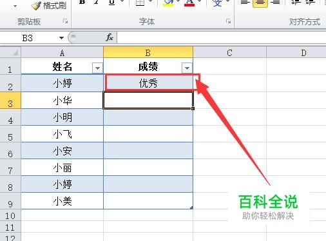Select row 11 header
The width and height of the screenshot is (326, 241).
[x=10, y=227]
